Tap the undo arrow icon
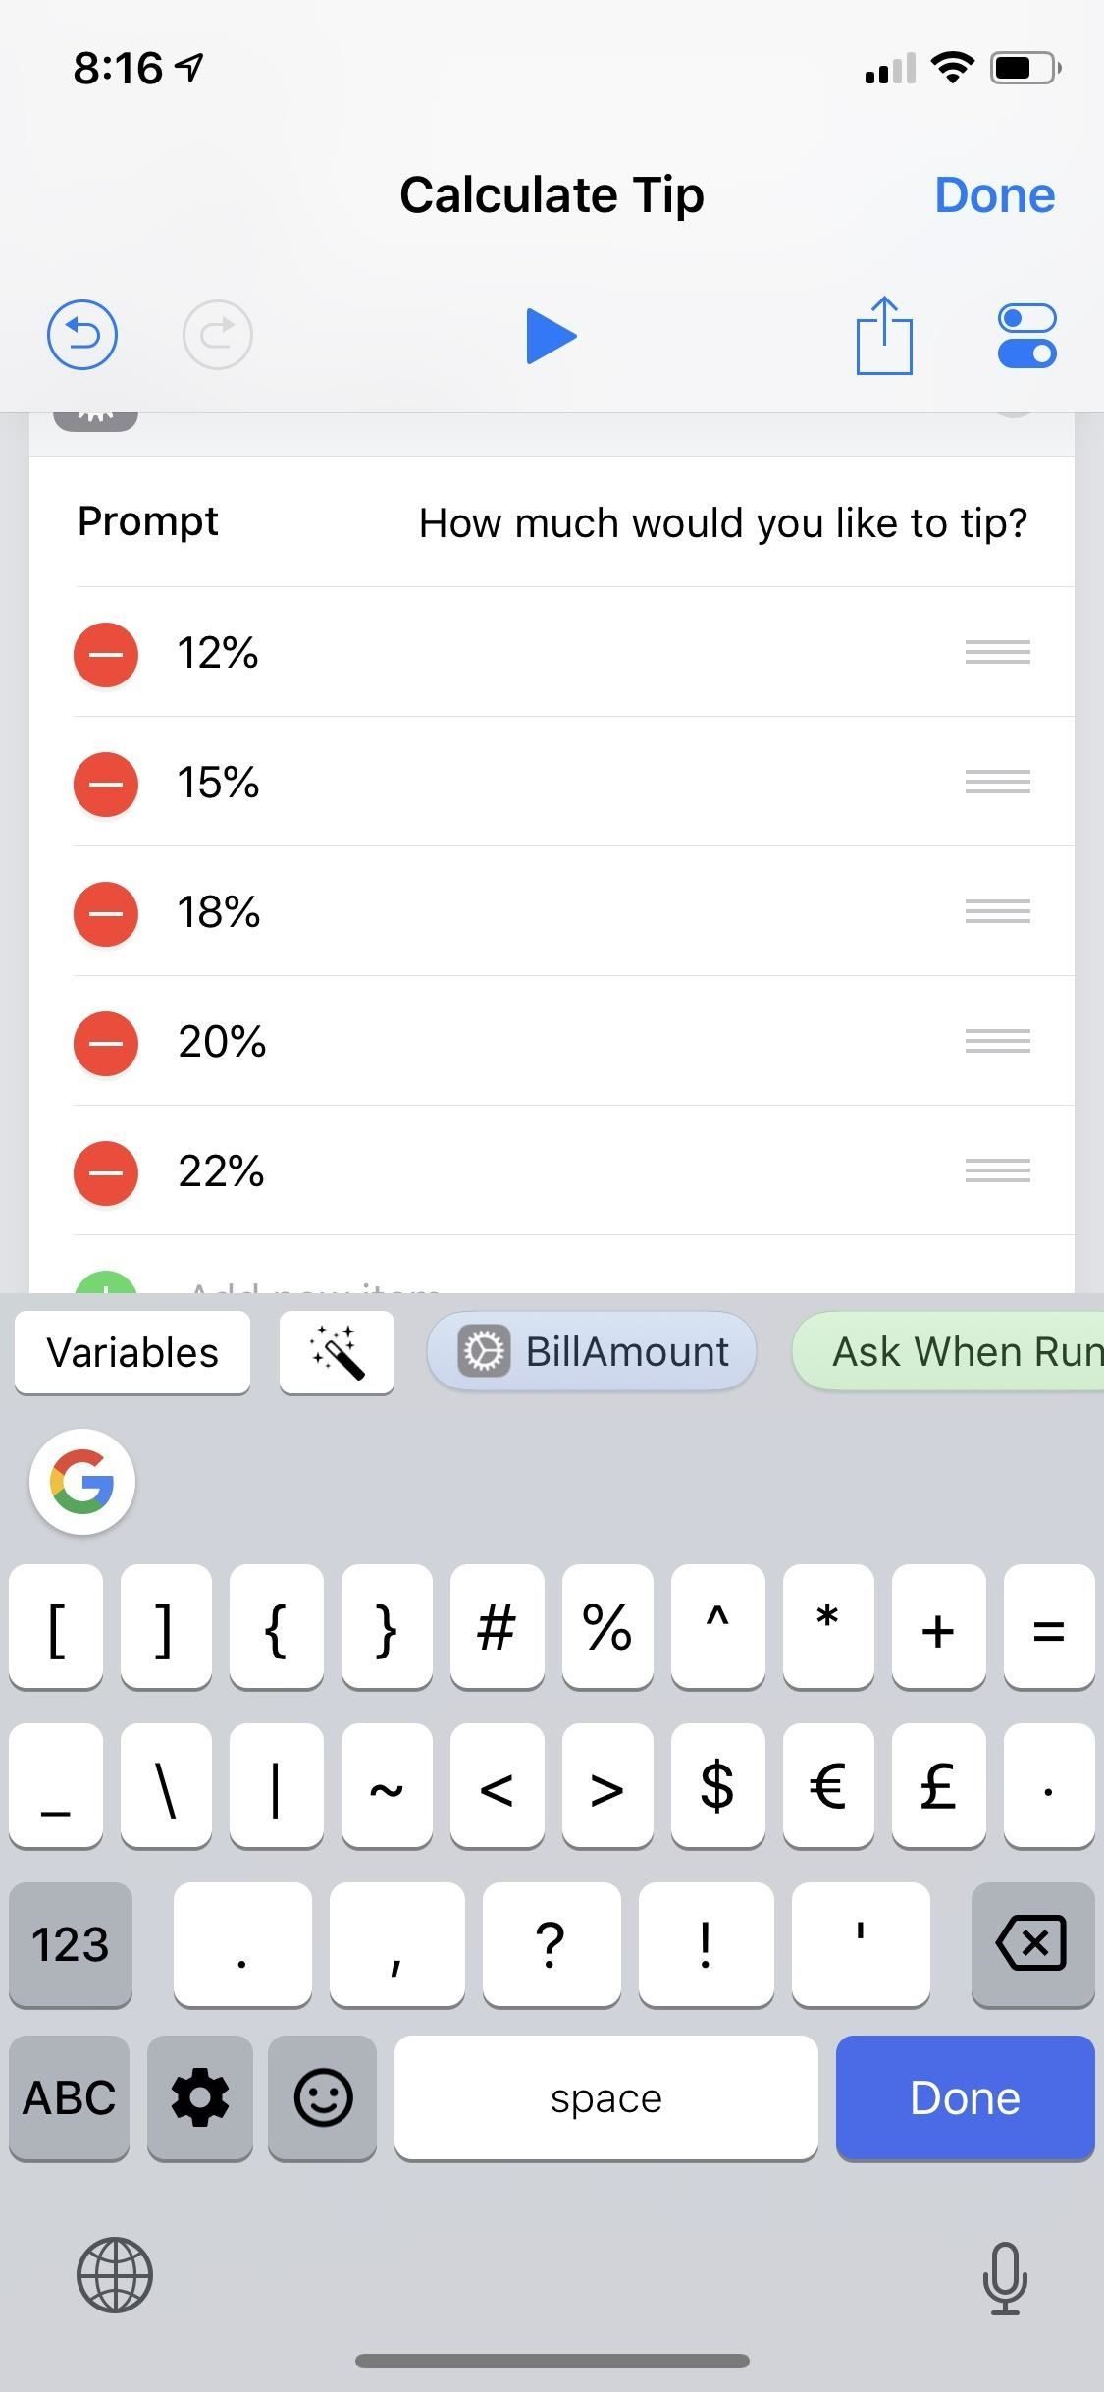 [82, 335]
